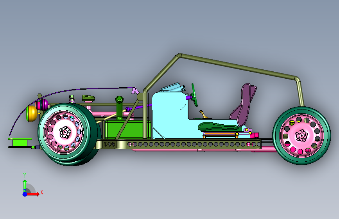Click the blue Z axis ball of the triad
The image size is (339, 219).
click(x=25, y=194)
